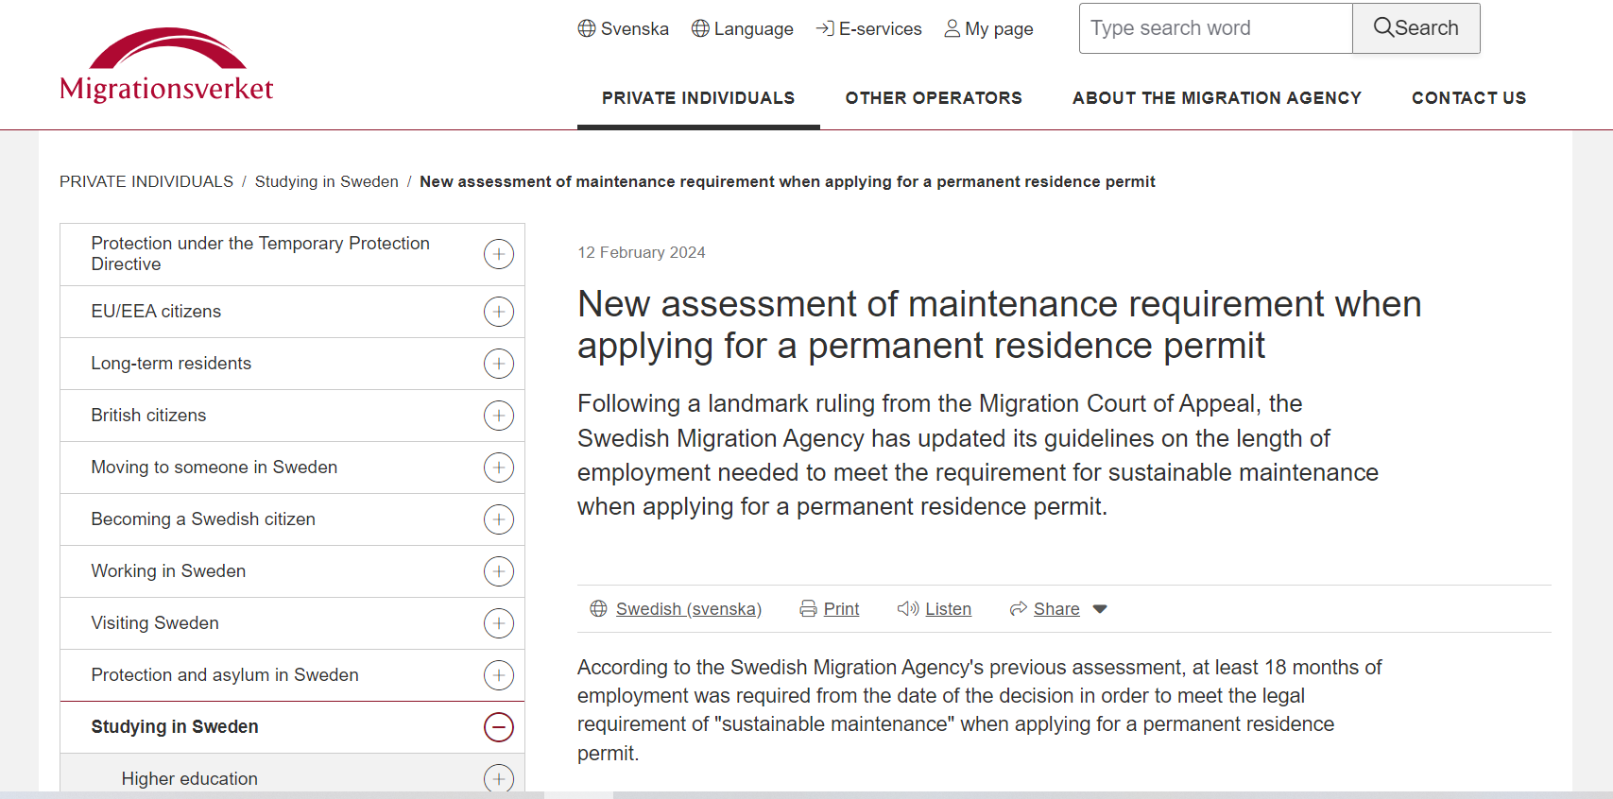1613x799 pixels.
Task: Click the globe icon next to Svenska
Action: [587, 28]
